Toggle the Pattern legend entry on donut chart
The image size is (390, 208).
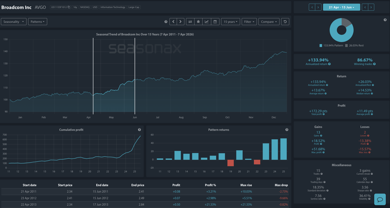point(332,46)
